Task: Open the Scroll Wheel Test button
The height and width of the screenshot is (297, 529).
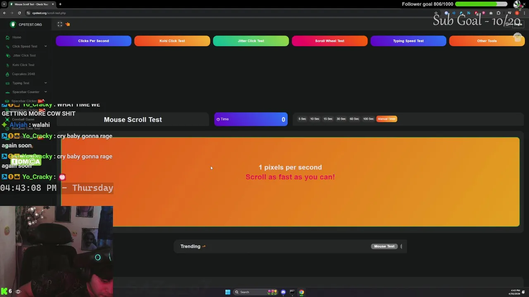Action: click(x=329, y=41)
